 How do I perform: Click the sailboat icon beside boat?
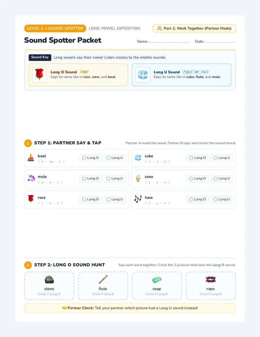[31, 158]
